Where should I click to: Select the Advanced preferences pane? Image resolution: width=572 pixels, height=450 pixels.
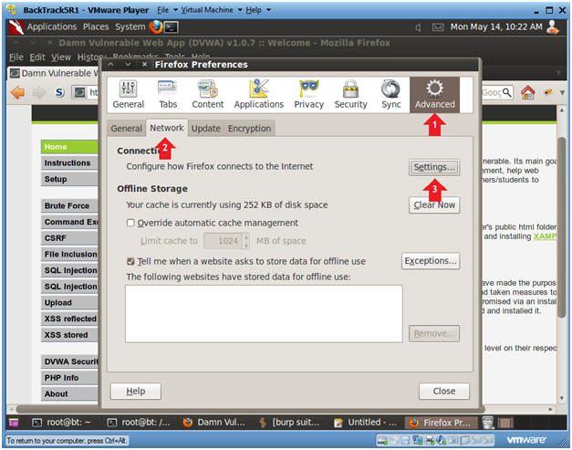point(434,95)
